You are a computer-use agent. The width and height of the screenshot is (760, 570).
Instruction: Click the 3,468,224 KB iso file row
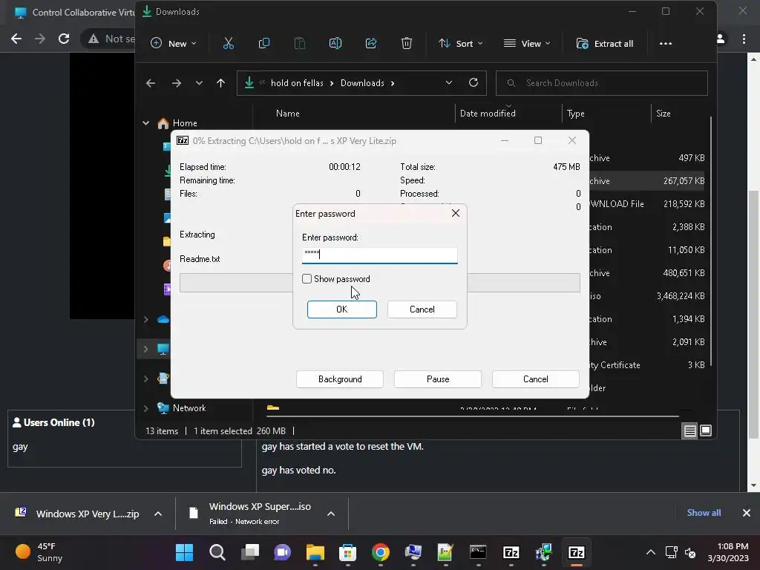484,296
